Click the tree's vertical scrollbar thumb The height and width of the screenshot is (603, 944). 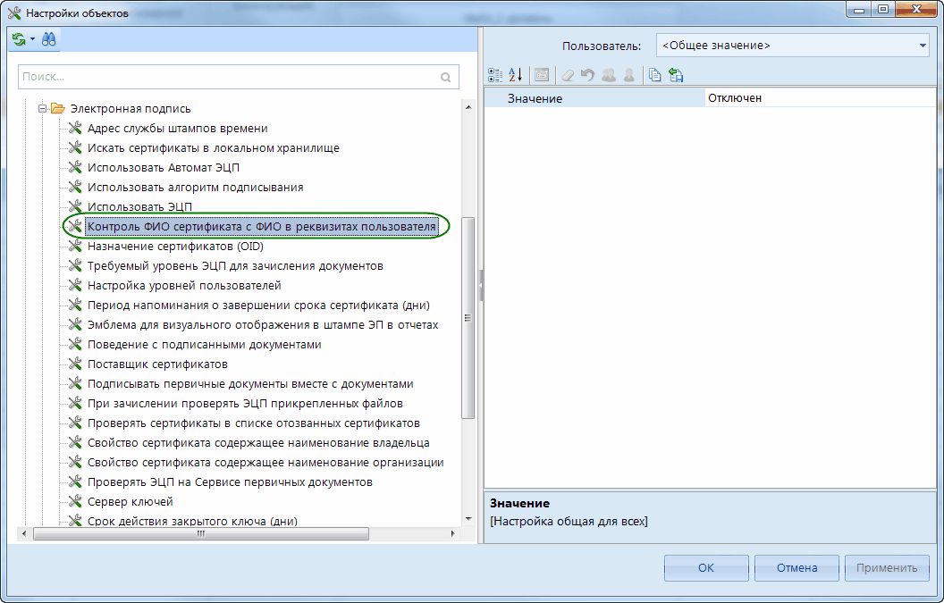[468, 317]
